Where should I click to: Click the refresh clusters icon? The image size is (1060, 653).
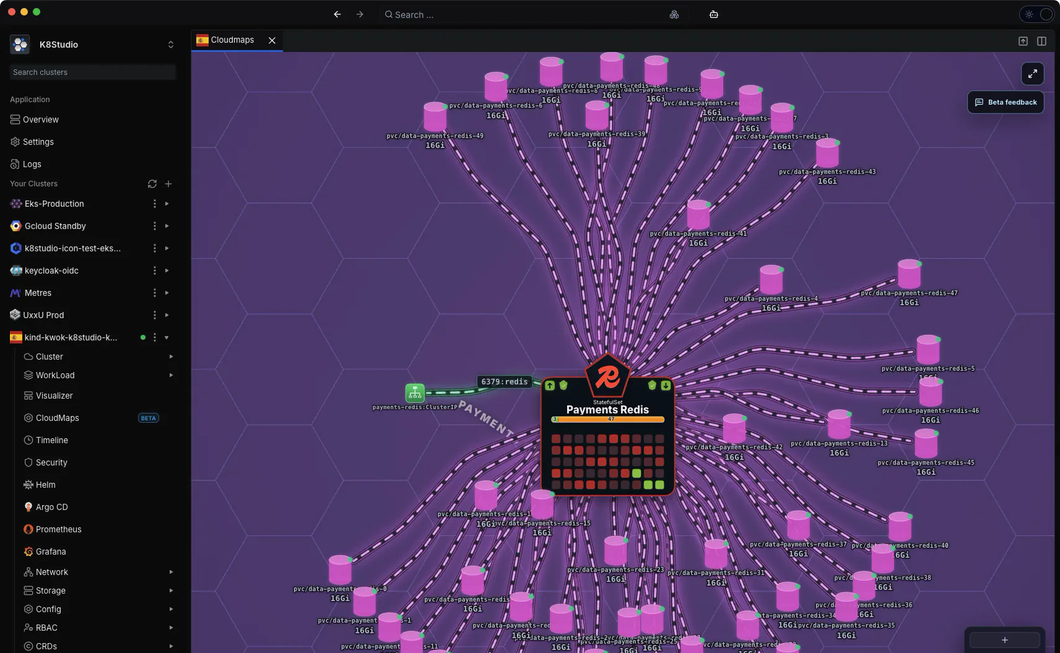[x=152, y=184]
